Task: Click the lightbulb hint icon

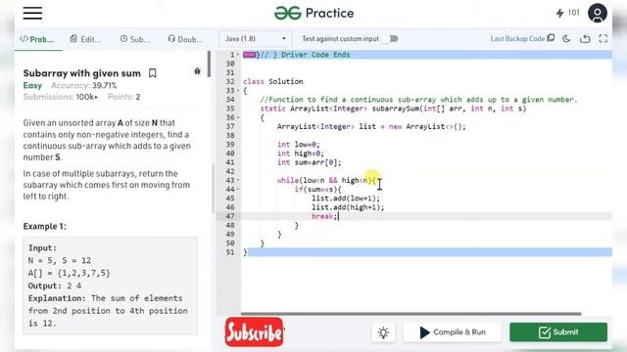Action: (383, 332)
